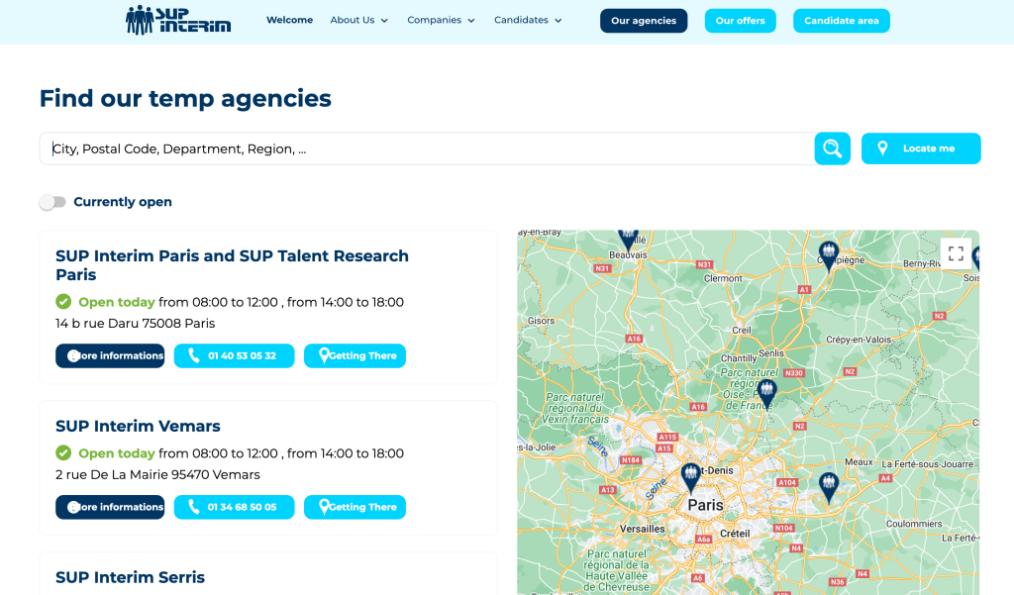This screenshot has width=1014, height=595.
Task: Click the Versailles label on the map
Action: coord(642,529)
